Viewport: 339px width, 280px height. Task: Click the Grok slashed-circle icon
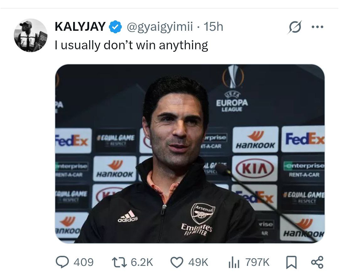click(294, 28)
